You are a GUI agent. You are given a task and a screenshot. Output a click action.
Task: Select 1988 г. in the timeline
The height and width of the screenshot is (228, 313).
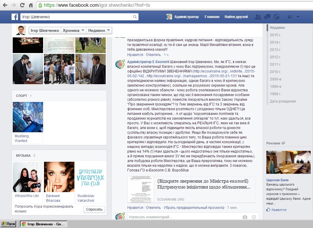click(275, 94)
